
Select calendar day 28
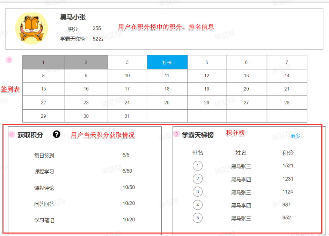tap(287, 102)
